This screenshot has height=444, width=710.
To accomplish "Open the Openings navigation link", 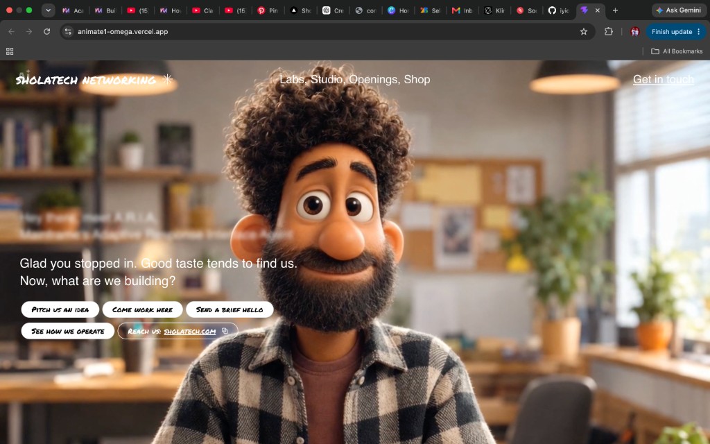I will point(374,79).
